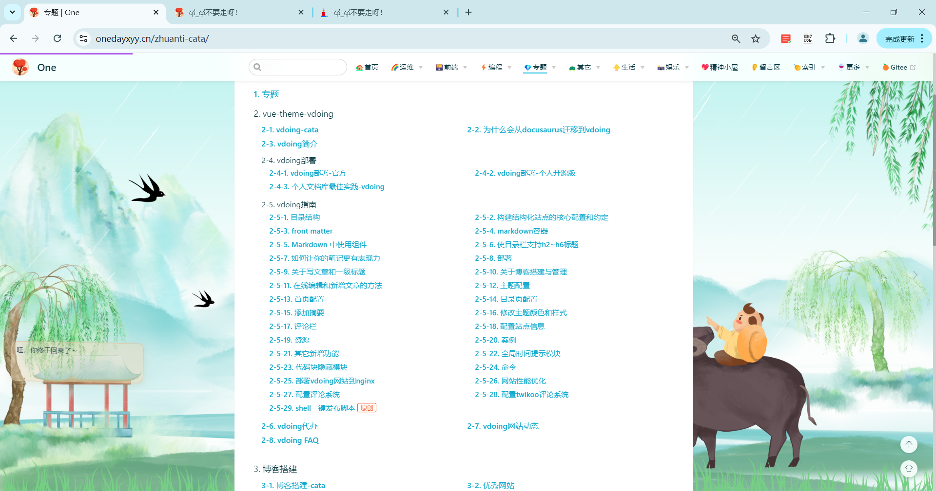Open 2-2. 为什么会从docusaurus迁移到vdoing link

click(x=539, y=130)
